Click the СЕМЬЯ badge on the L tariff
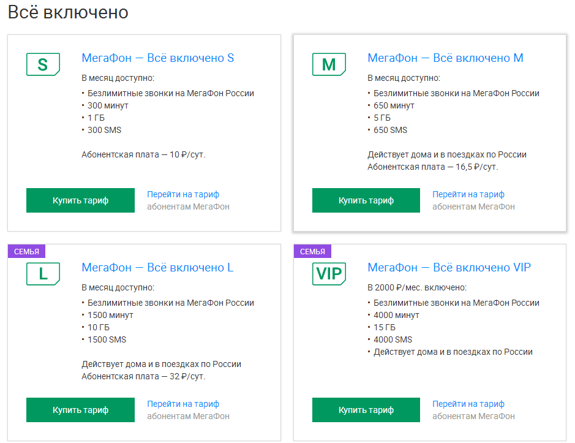The image size is (575, 443). point(26,251)
